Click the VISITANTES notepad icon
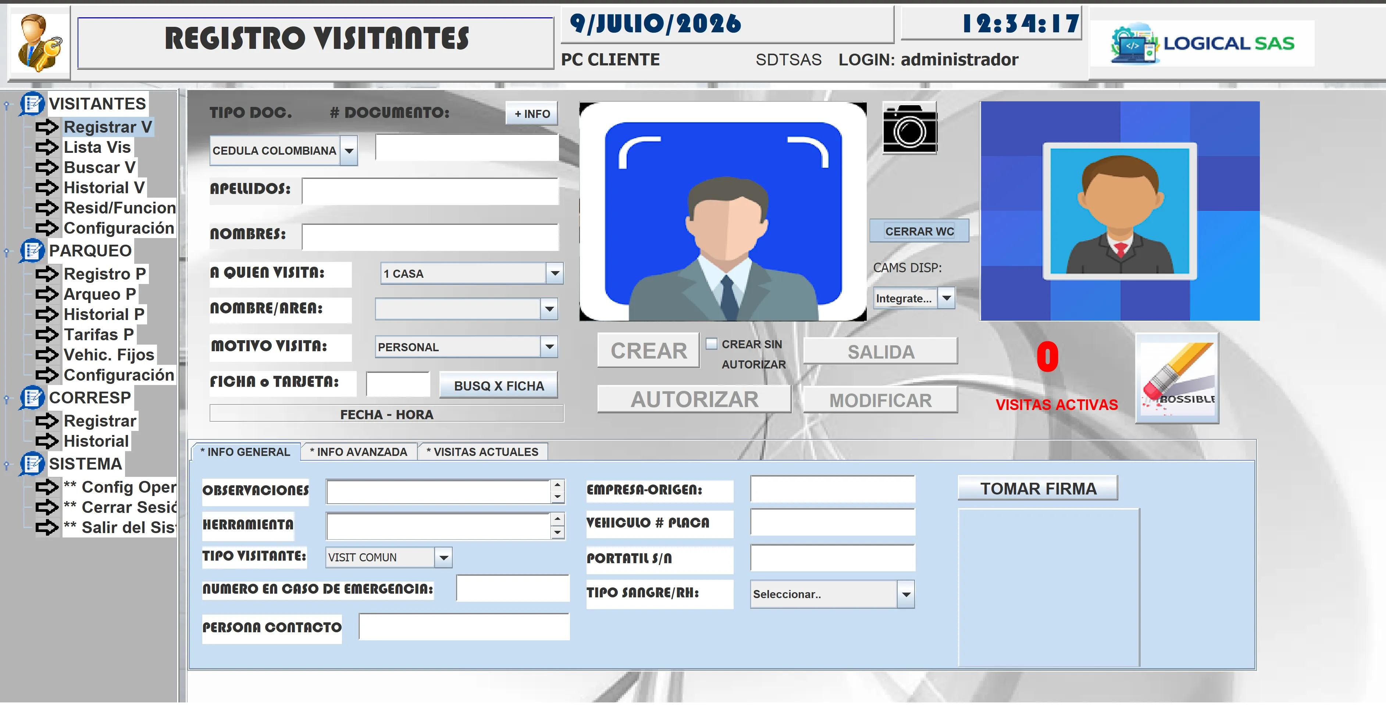 (32, 104)
